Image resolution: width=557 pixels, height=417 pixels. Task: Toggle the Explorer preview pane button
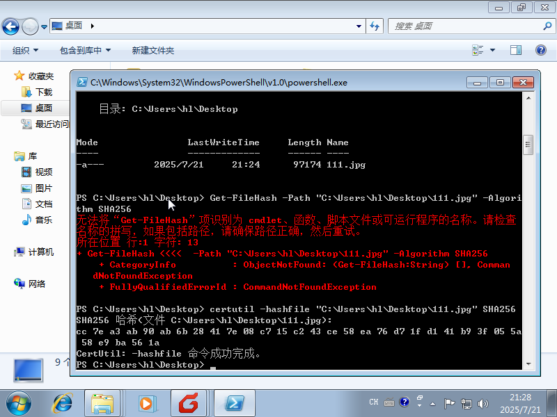pyautogui.click(x=515, y=50)
